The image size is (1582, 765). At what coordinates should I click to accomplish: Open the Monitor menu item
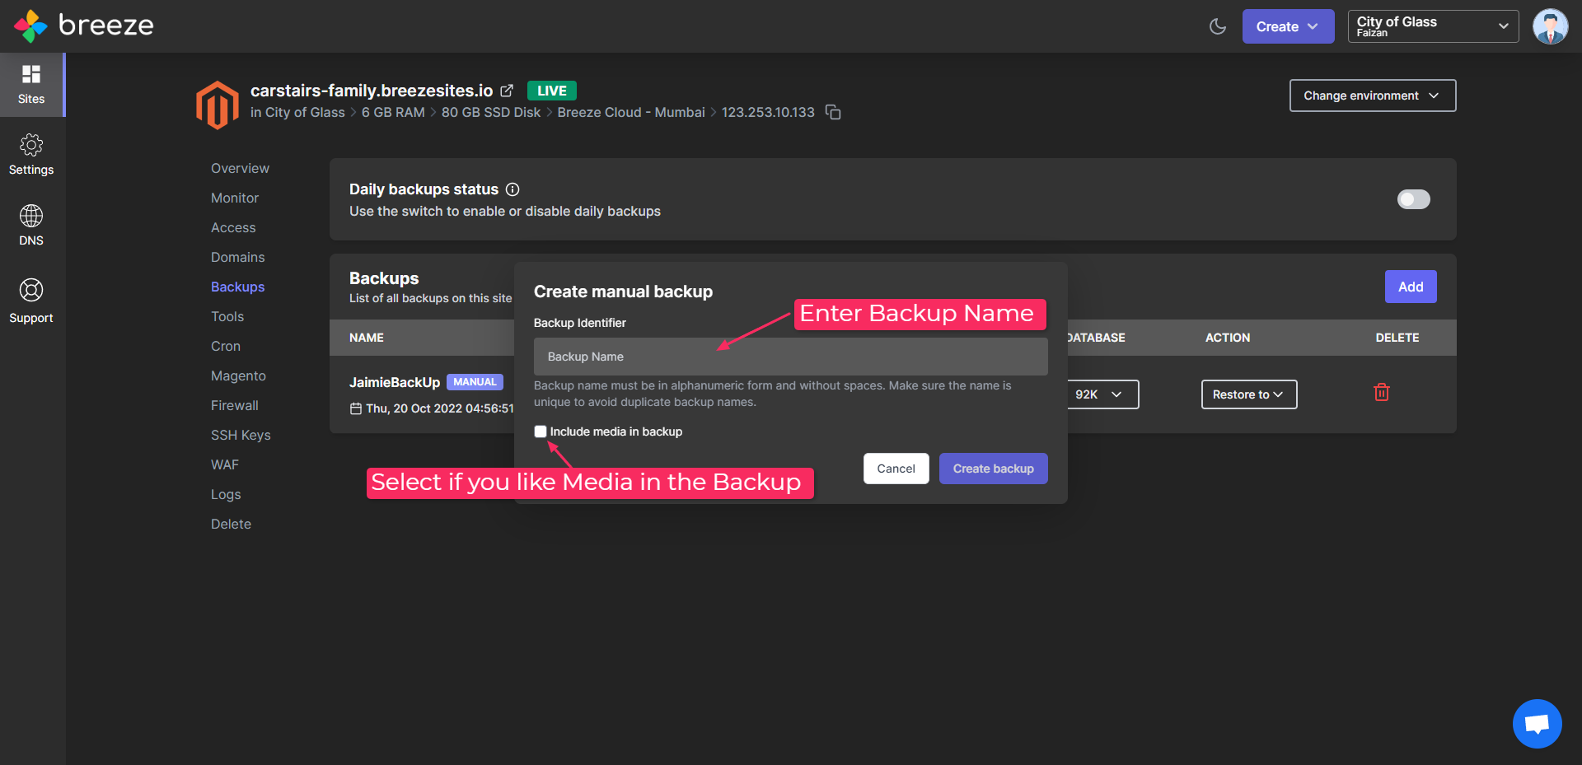235,198
